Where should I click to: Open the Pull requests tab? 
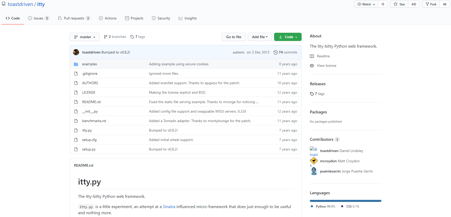74,18
